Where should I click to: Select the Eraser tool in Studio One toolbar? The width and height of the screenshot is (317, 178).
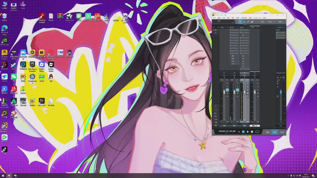pyautogui.click(x=252, y=22)
